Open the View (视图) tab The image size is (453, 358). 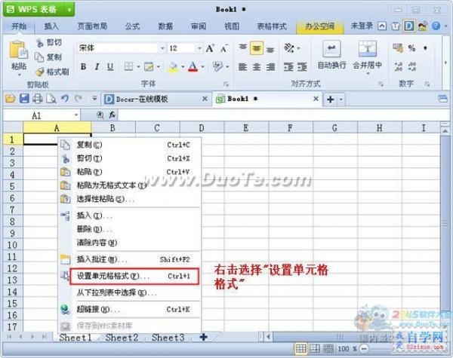[232, 26]
